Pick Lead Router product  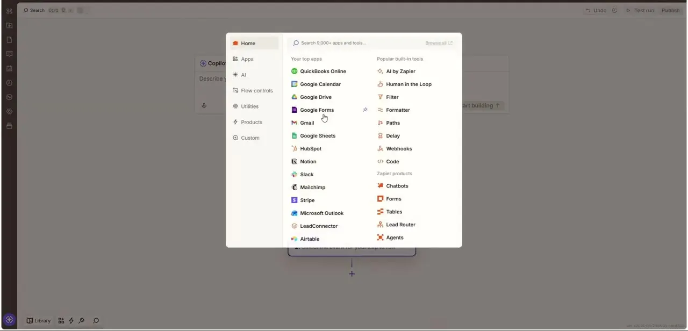396,225
